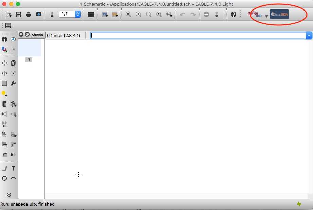Select the Rotate tool
Image resolution: width=313 pixels, height=210 pixels.
(13, 73)
